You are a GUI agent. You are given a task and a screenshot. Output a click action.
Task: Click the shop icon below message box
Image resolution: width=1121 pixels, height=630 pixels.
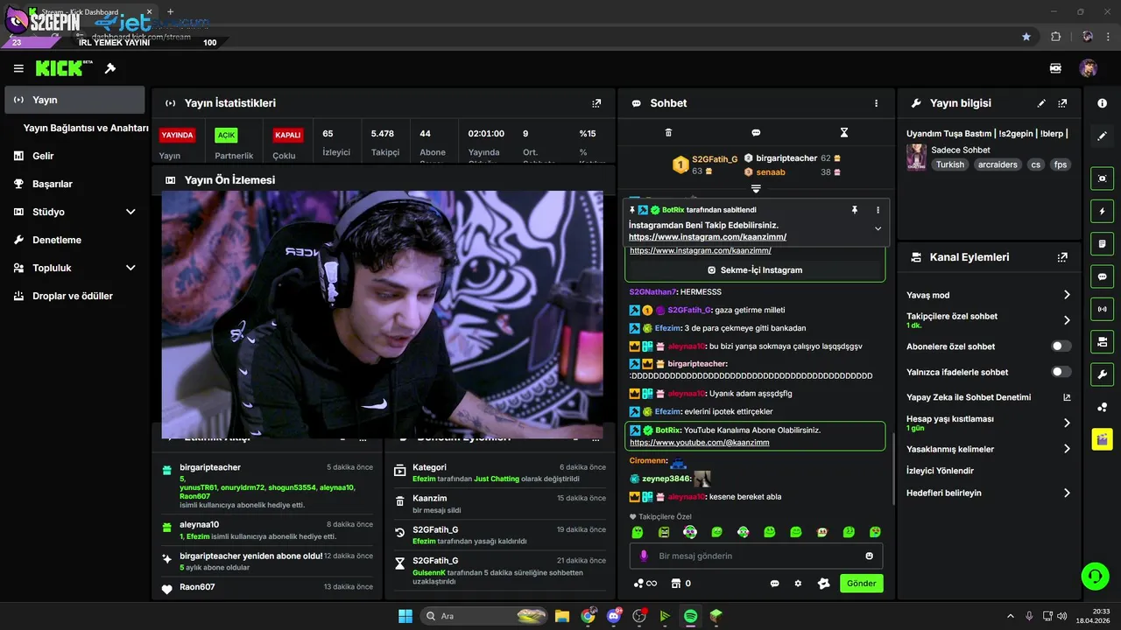(675, 583)
